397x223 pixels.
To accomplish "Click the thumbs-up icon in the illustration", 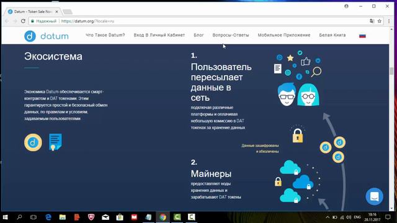I will point(306,61).
